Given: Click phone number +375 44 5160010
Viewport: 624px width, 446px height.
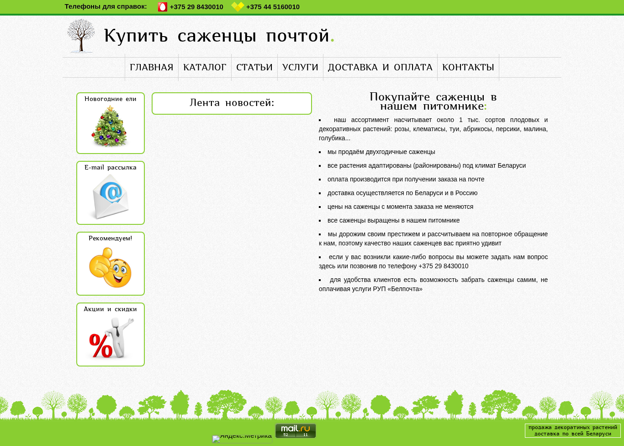Looking at the screenshot, I should click(x=273, y=7).
